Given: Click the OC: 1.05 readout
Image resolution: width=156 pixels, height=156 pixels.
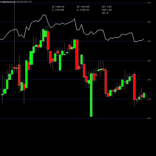Looking at the screenshot, I should coord(107,7).
